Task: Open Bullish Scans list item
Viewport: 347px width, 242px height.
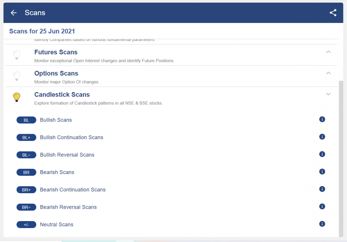Action: 56,120
